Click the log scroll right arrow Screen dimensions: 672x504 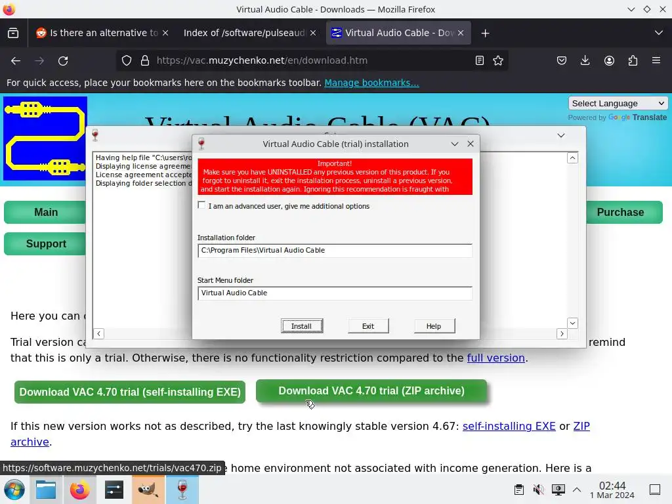[562, 333]
